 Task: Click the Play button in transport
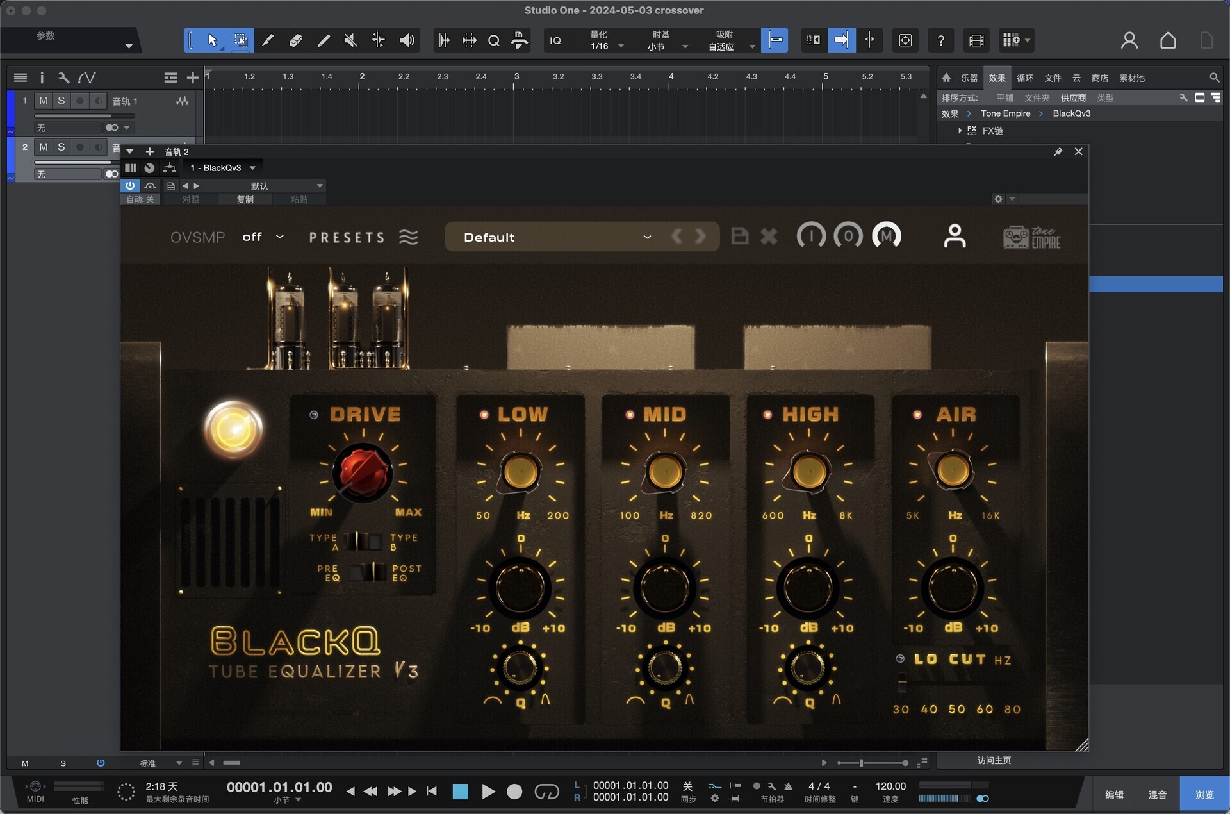click(x=488, y=792)
